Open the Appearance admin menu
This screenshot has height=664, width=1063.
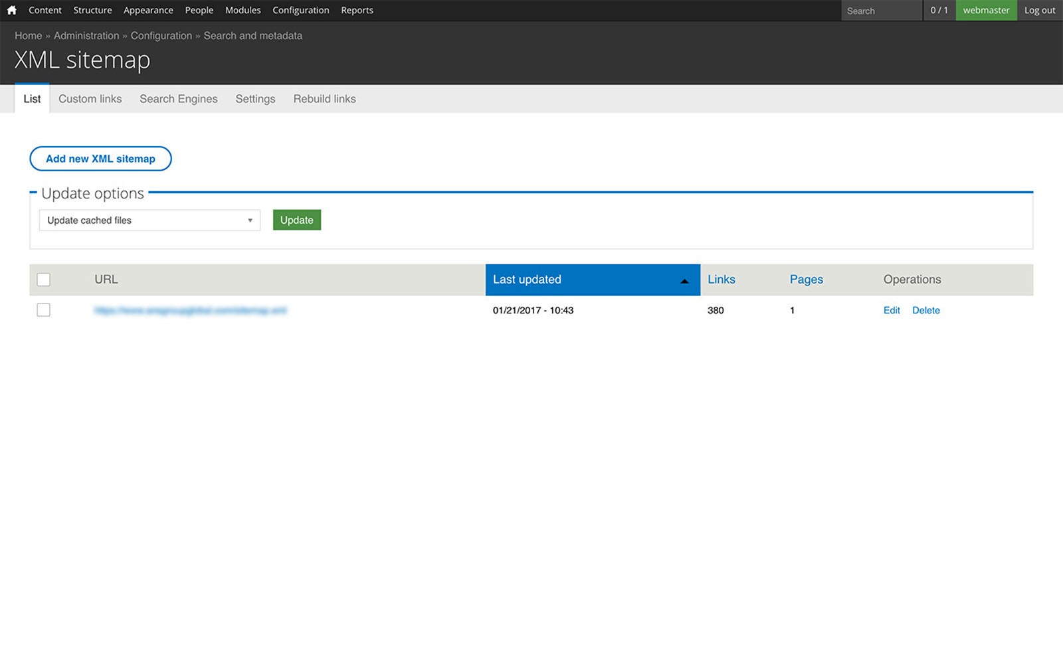click(x=148, y=10)
